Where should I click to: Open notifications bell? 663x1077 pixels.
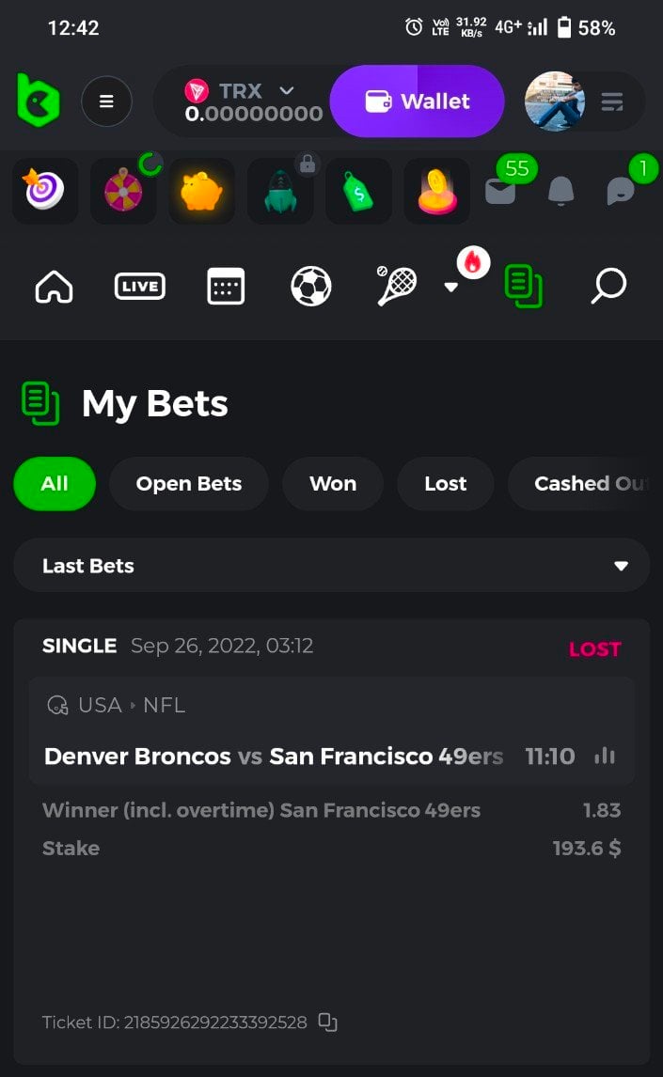[x=560, y=191]
